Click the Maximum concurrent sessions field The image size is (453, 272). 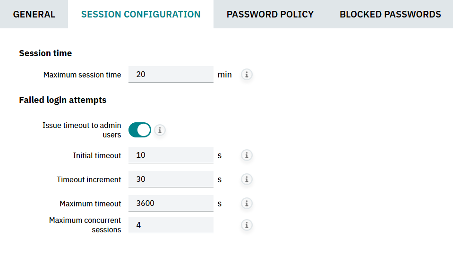171,225
